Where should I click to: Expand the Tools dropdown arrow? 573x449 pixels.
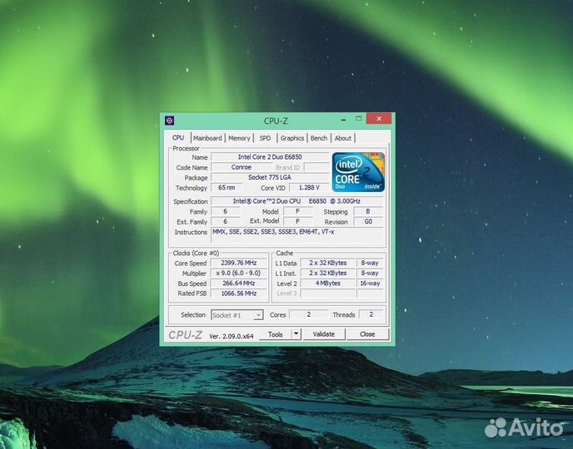tap(296, 334)
